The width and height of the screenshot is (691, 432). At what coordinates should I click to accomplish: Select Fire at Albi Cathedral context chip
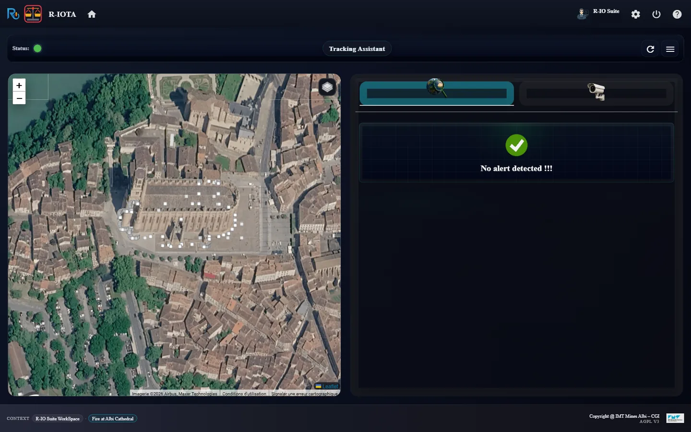[113, 419]
